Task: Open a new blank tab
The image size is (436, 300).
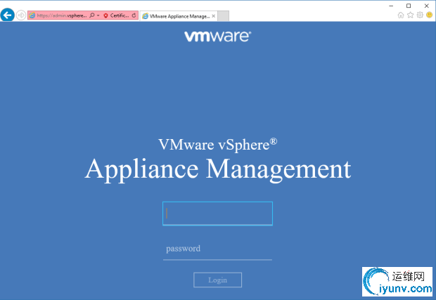Action: (x=224, y=16)
